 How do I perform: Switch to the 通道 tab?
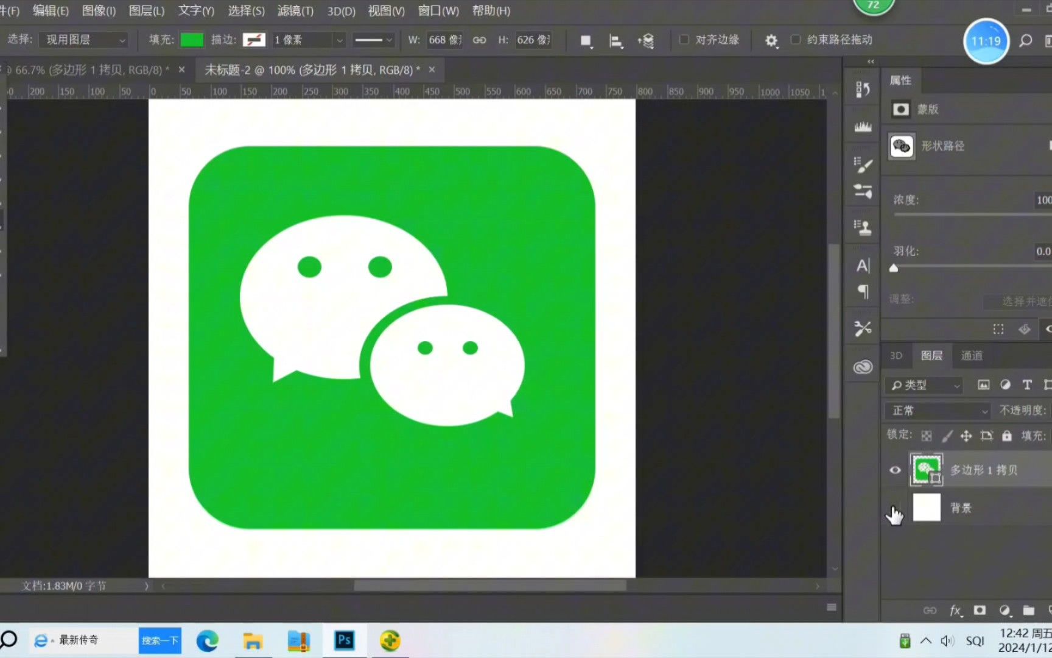pos(972,356)
